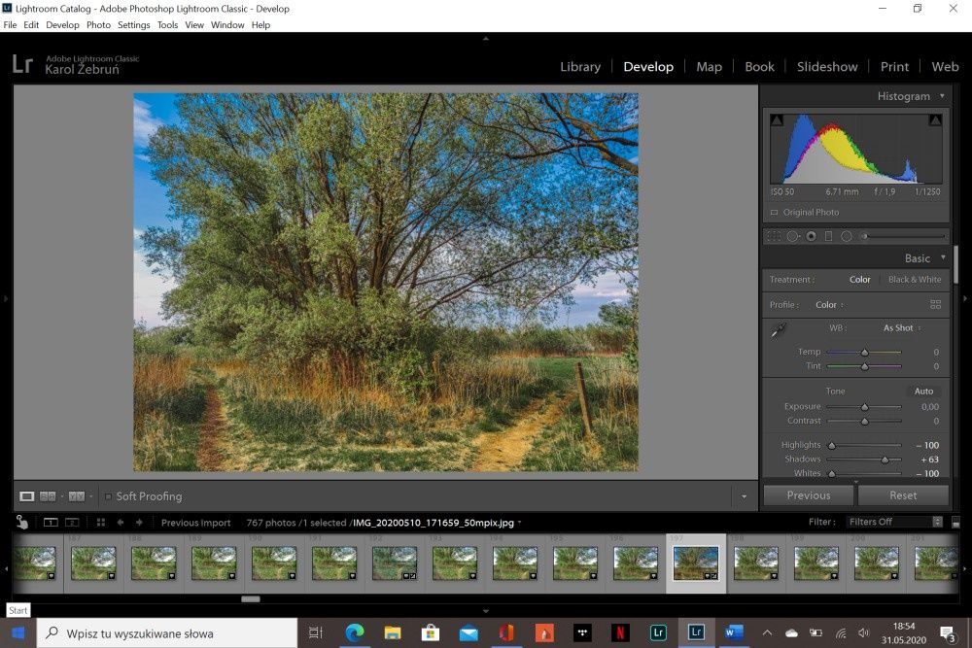This screenshot has width=972, height=648.
Task: Open the Tools menu
Action: (x=167, y=25)
